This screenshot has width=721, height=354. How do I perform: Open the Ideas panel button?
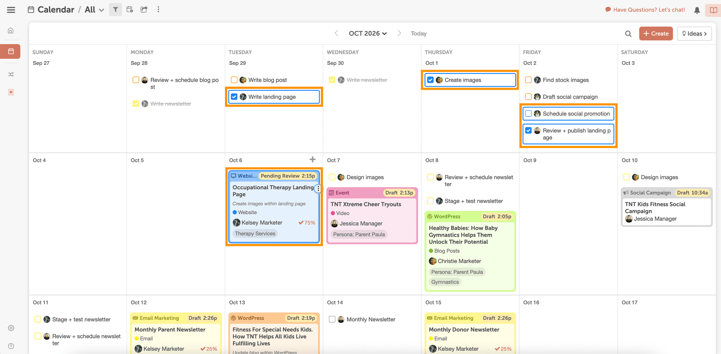pos(694,33)
